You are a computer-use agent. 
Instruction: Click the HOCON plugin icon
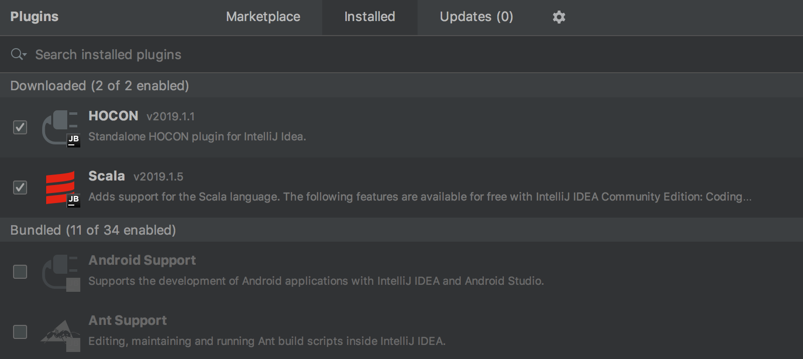61,128
